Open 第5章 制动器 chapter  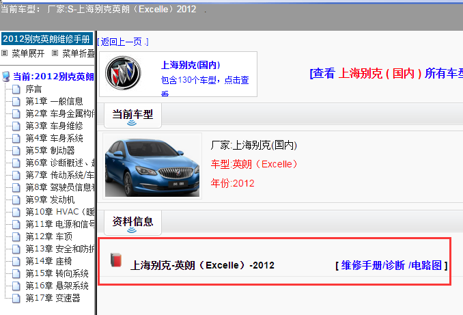coord(50,151)
